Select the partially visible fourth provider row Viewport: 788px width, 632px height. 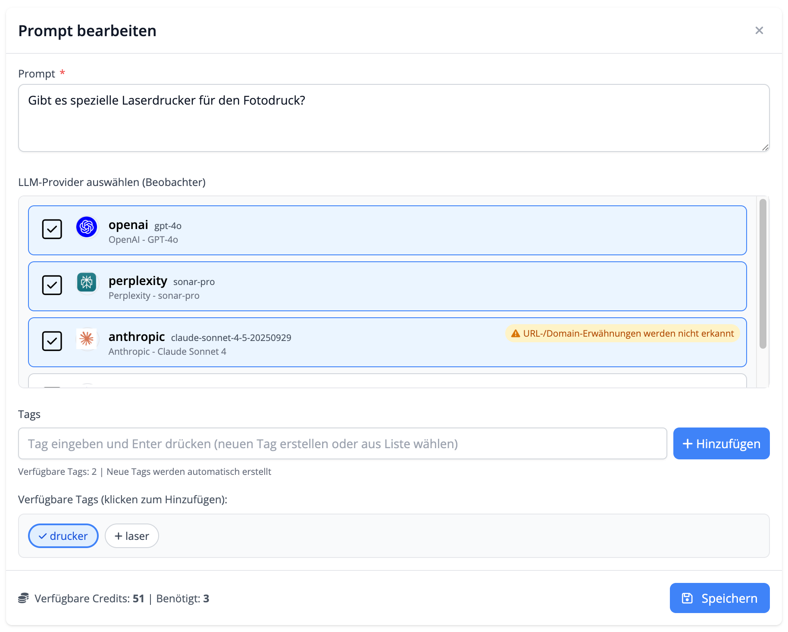tap(387, 381)
